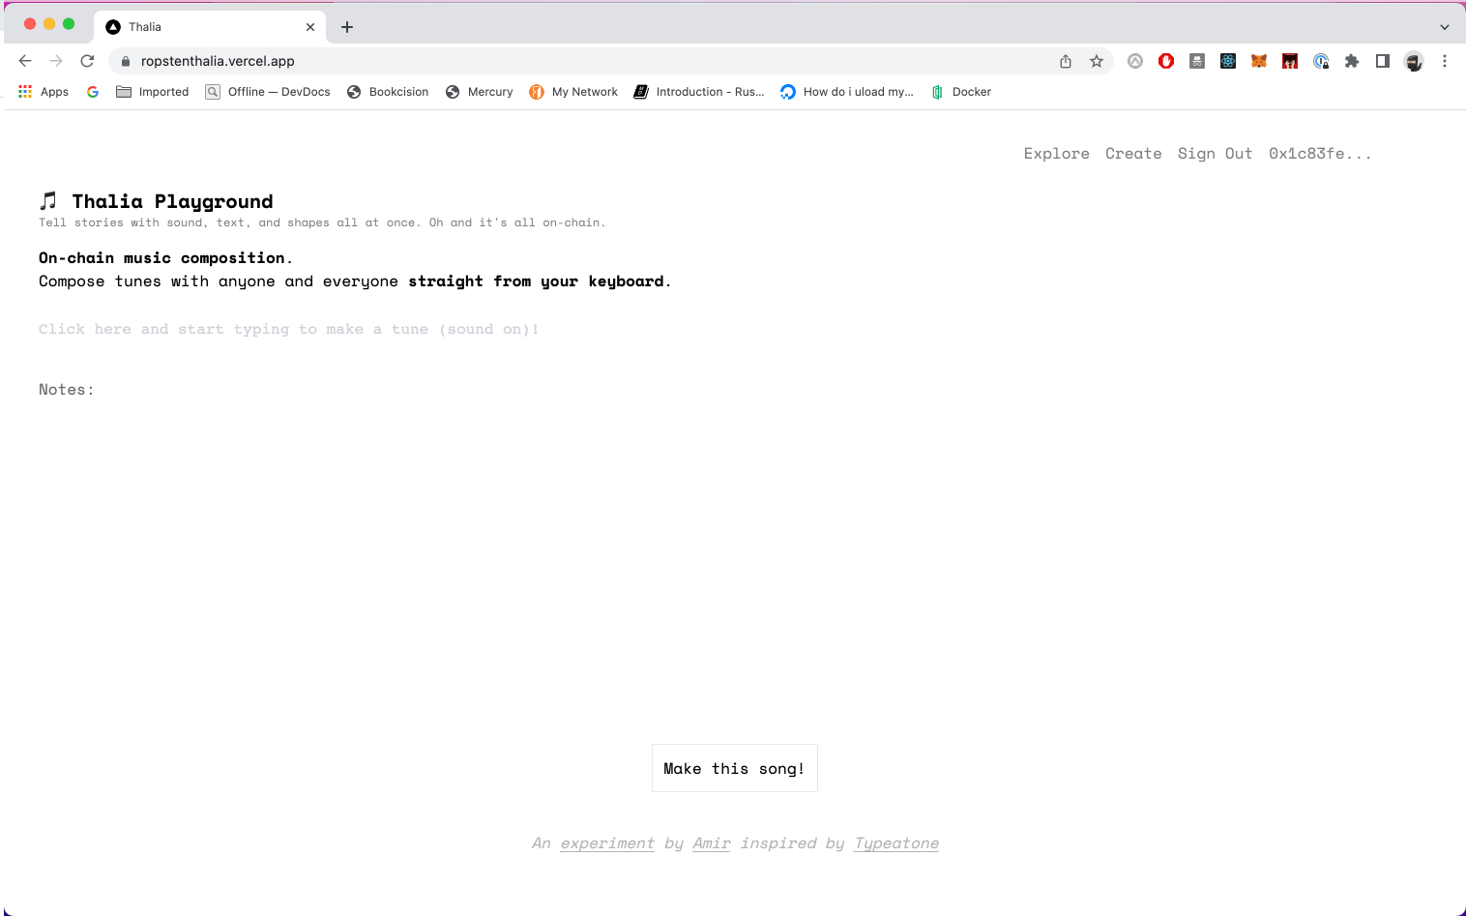Open Amir's link in footer

(712, 843)
